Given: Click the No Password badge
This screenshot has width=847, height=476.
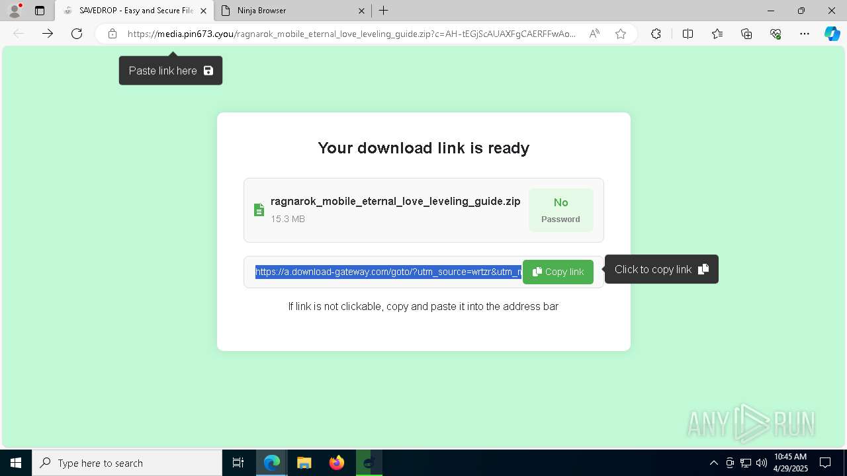Looking at the screenshot, I should 560,210.
